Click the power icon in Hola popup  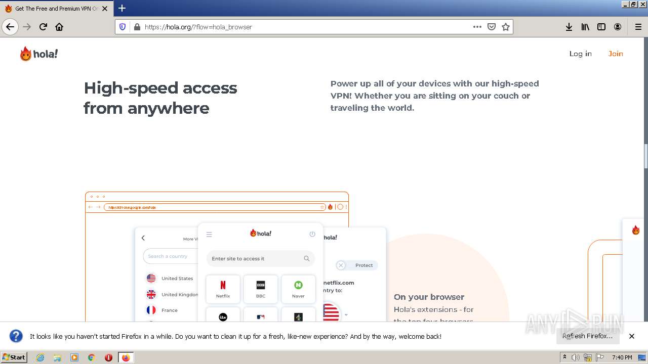point(312,234)
